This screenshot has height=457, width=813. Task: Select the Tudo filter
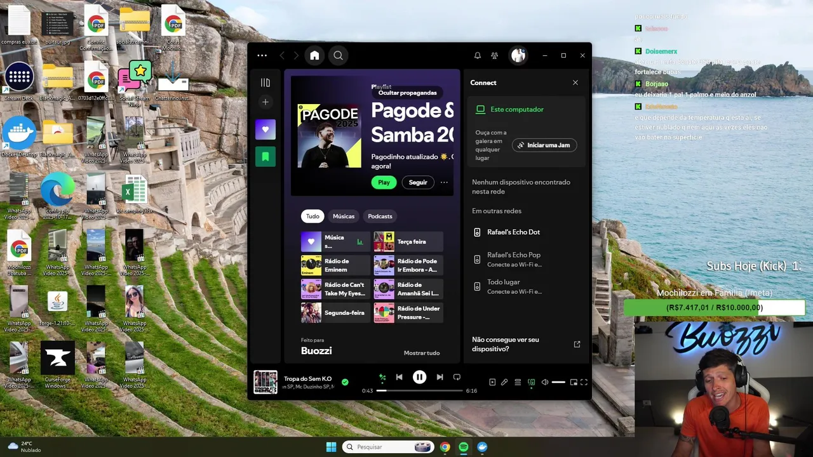(312, 216)
